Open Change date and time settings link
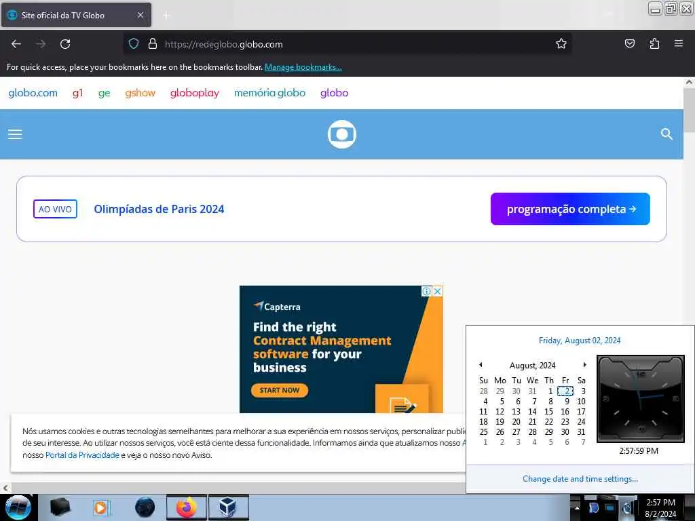Image resolution: width=695 pixels, height=521 pixels. 580,479
